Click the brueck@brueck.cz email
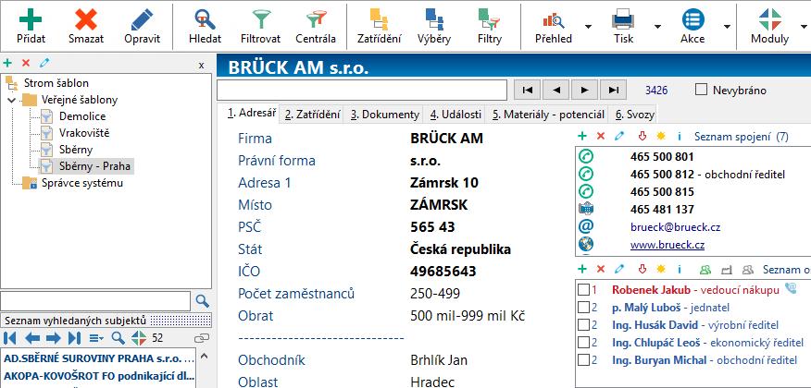This screenshot has height=388, width=811. (x=675, y=227)
